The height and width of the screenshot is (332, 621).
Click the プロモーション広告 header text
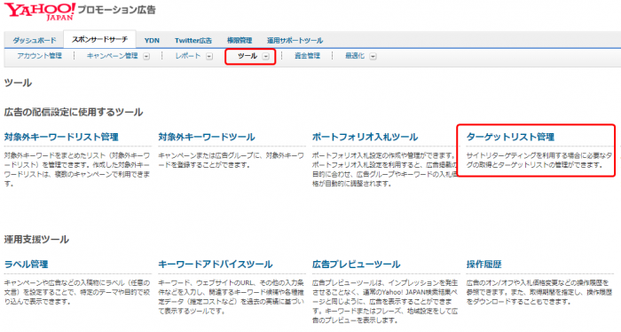tap(116, 10)
